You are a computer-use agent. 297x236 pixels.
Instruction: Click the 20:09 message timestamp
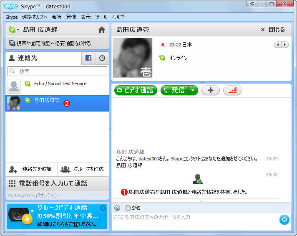click(272, 159)
